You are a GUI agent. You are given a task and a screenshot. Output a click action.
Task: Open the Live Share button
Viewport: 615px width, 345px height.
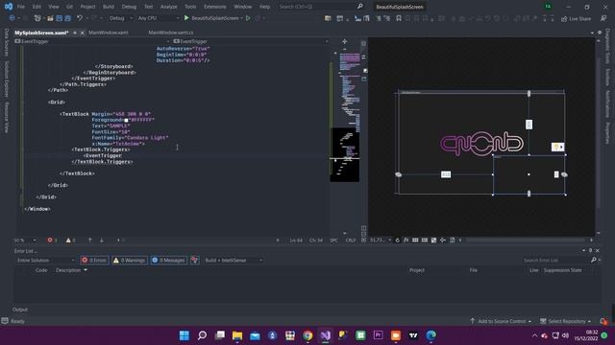(576, 19)
